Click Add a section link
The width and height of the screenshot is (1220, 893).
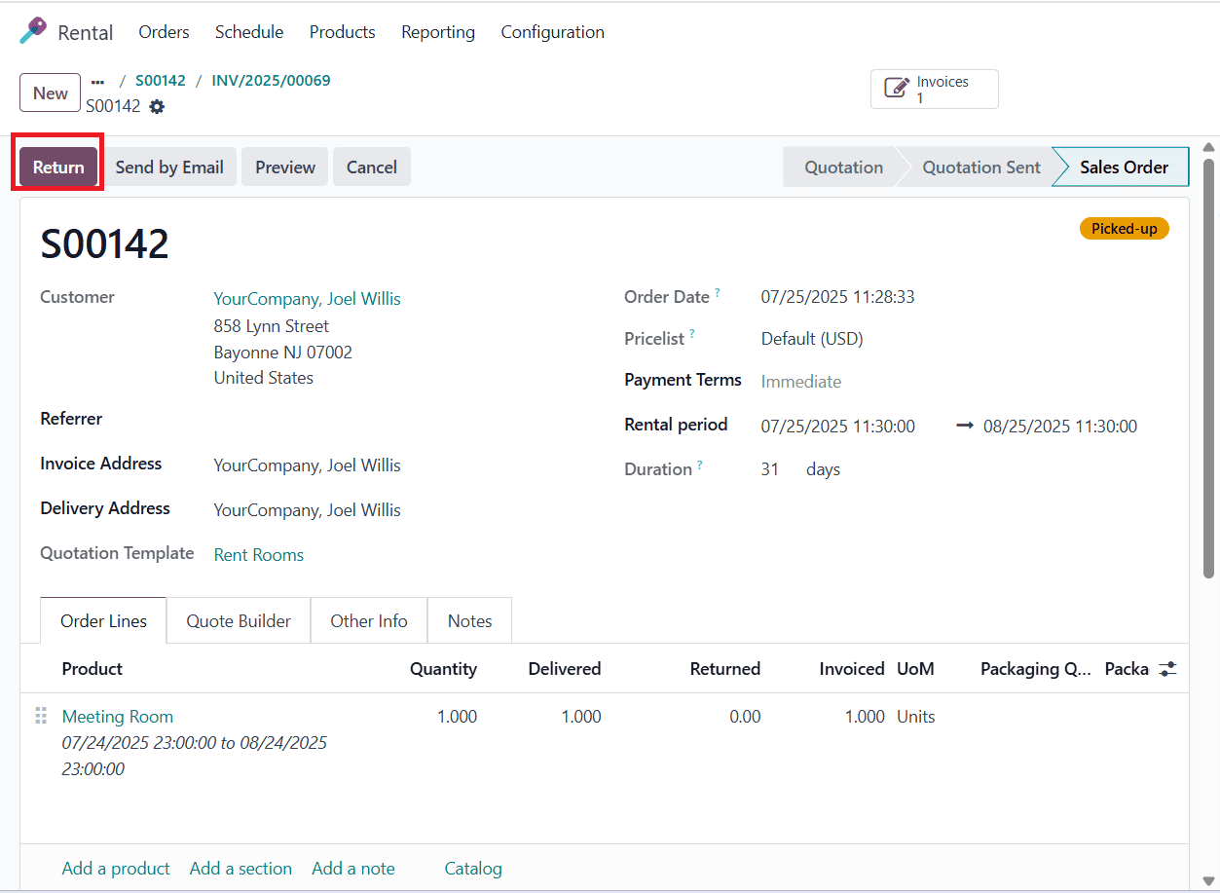tap(240, 869)
